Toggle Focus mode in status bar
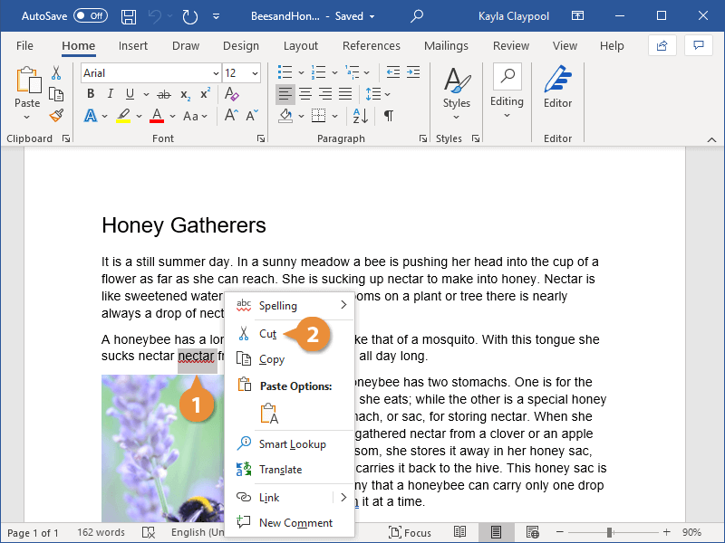 click(410, 533)
